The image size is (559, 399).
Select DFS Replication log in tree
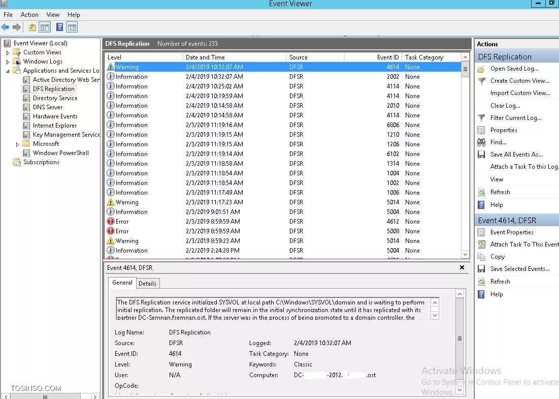53,89
